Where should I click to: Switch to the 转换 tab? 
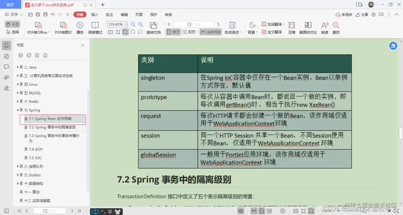(x=168, y=15)
